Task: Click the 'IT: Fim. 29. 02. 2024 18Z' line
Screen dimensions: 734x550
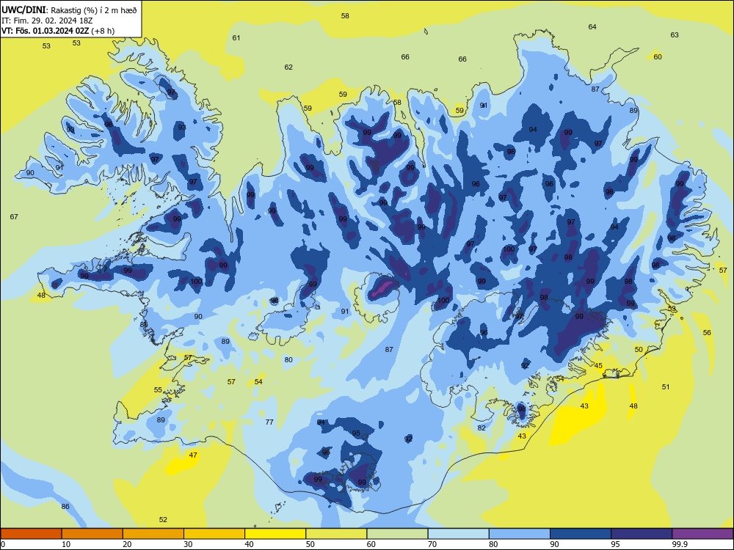Action: pos(47,21)
